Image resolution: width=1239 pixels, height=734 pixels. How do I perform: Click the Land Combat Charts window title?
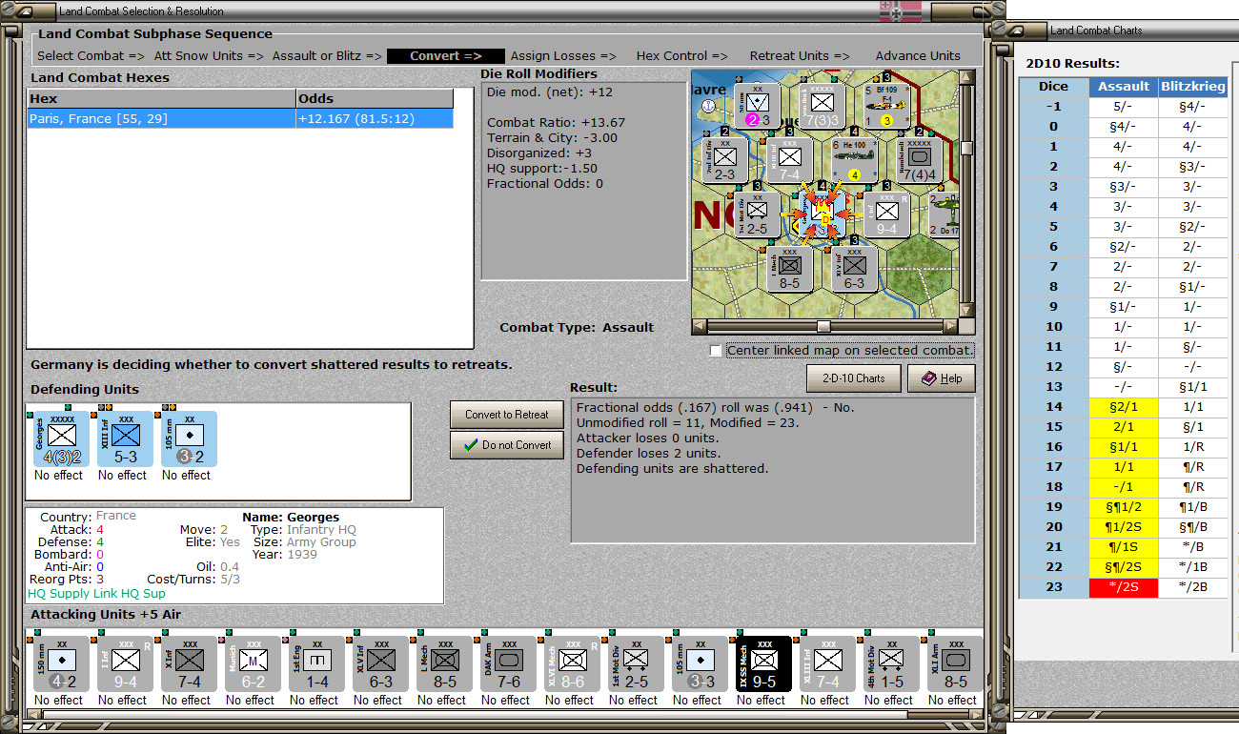pyautogui.click(x=1096, y=31)
